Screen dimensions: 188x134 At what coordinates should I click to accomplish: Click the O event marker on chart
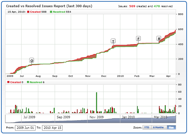[x=32, y=61]
